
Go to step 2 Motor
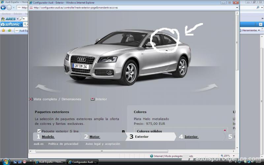95,137
